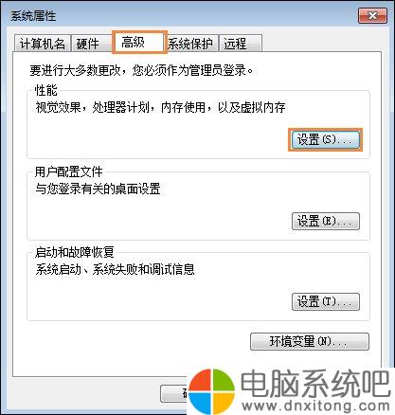Open the 远程 tab

(x=241, y=44)
